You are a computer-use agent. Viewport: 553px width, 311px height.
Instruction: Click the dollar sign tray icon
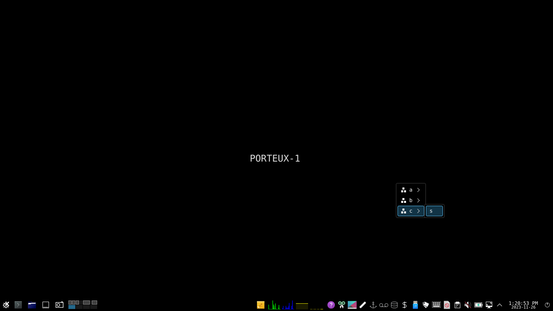point(405,305)
